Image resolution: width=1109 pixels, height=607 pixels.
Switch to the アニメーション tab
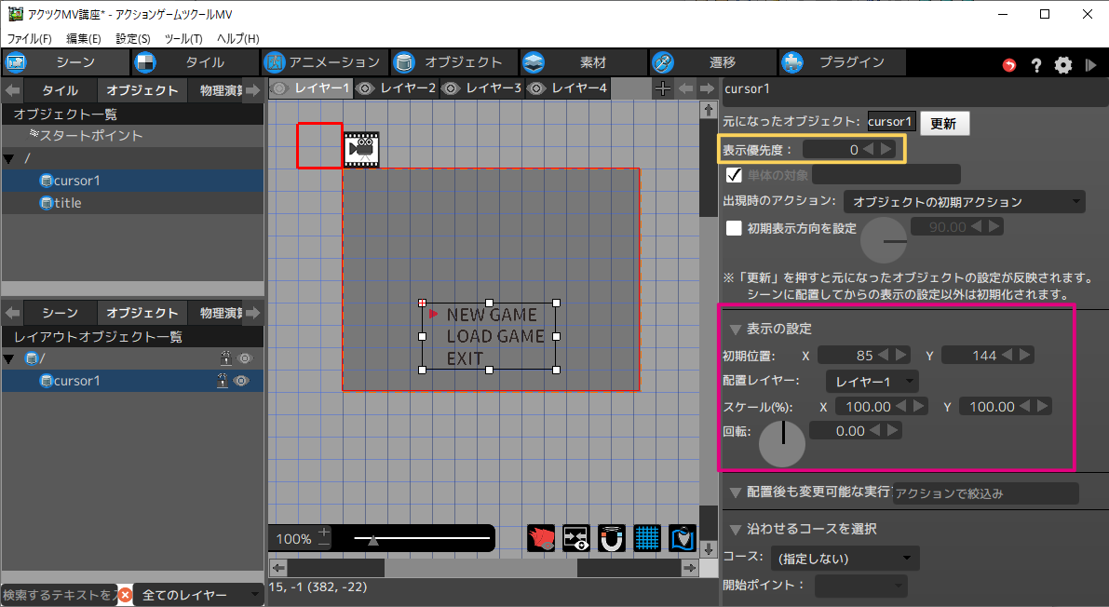323,62
